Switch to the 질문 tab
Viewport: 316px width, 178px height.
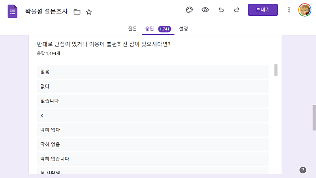(133, 28)
